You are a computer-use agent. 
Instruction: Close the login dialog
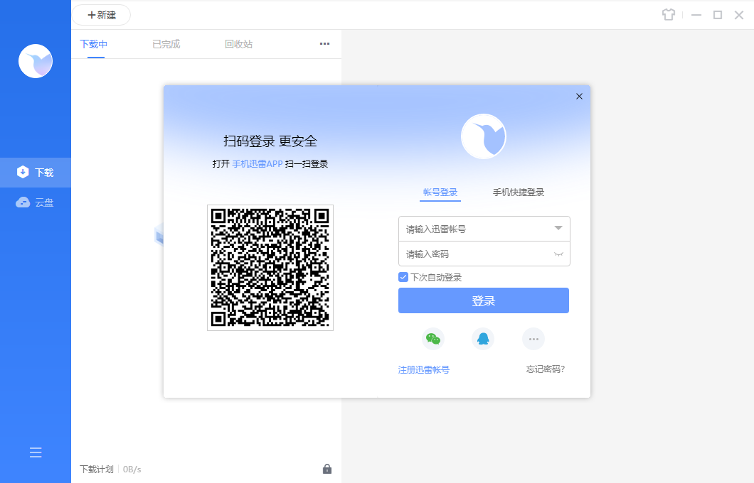click(x=579, y=97)
